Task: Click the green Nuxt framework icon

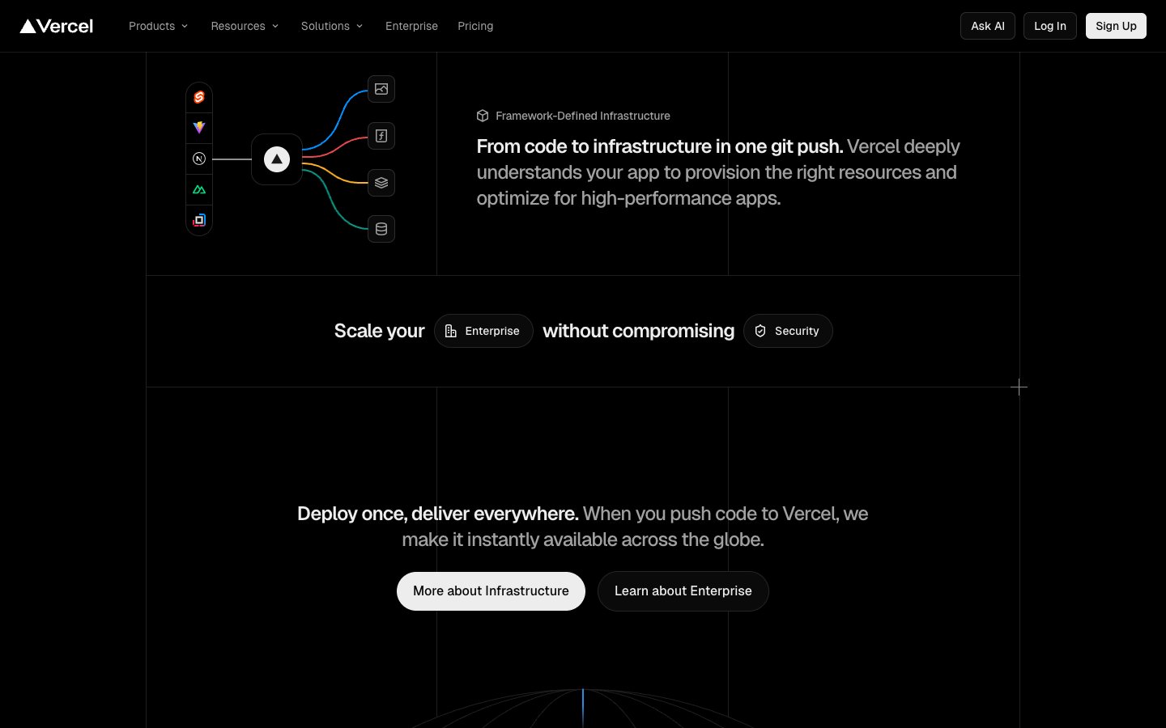Action: [199, 189]
